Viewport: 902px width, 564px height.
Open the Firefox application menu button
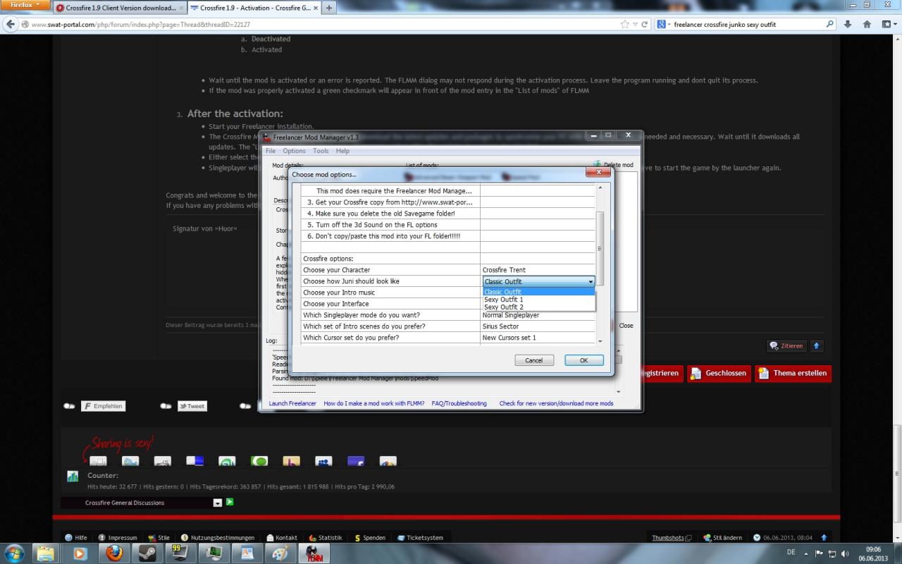[x=25, y=6]
